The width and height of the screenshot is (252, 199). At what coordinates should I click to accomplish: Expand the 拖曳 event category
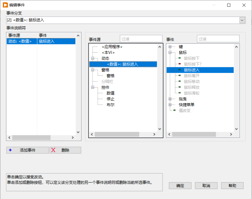tap(169, 99)
